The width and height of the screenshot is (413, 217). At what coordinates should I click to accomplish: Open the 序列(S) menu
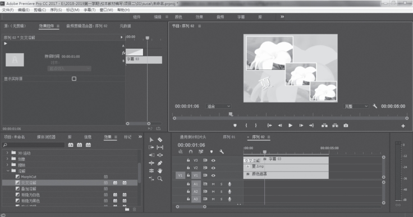click(x=56, y=10)
